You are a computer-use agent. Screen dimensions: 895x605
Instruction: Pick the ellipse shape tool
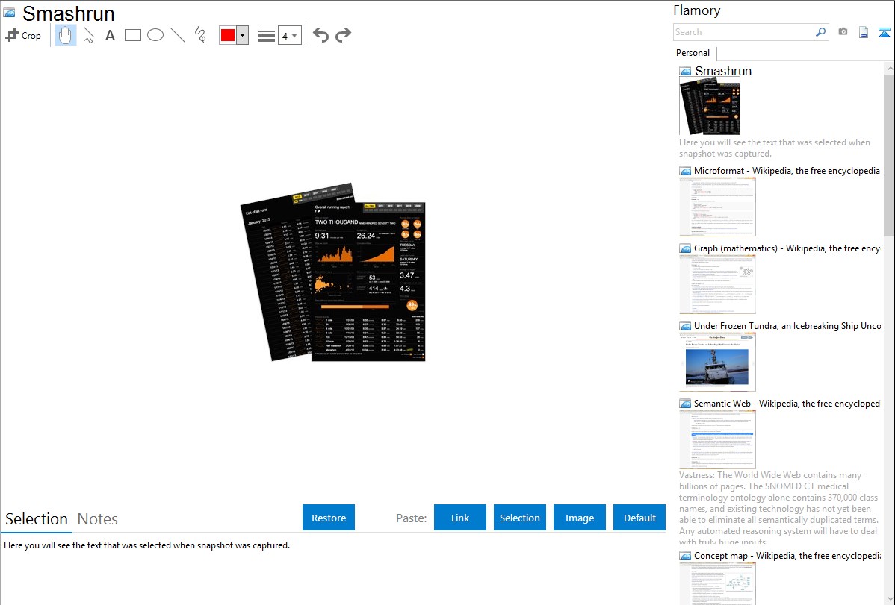pyautogui.click(x=155, y=35)
